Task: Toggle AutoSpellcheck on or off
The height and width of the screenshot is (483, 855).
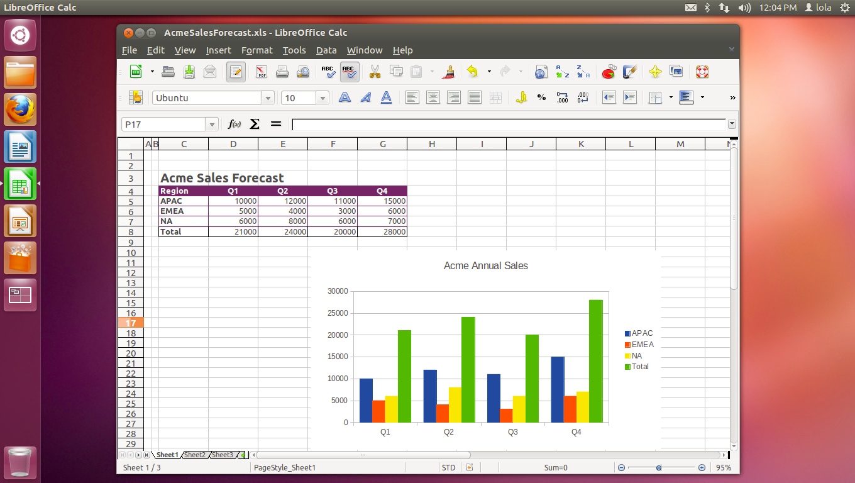Action: pos(350,72)
